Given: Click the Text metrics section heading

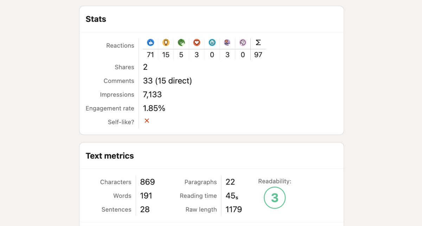Looking at the screenshot, I should (110, 156).
